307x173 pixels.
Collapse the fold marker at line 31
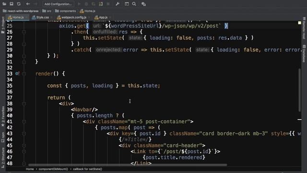[24, 62]
